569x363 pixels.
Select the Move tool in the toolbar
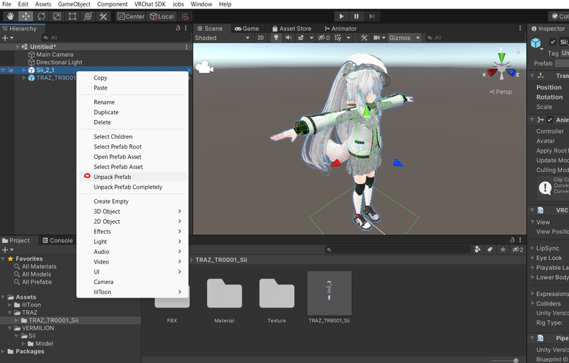coord(26,16)
